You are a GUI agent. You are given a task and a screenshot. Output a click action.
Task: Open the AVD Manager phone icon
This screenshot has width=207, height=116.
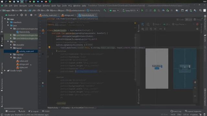pos(191,10)
